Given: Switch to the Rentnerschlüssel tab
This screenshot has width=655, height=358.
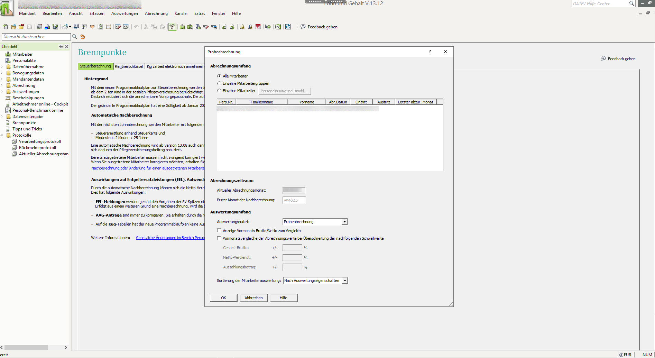Looking at the screenshot, I should 129,66.
